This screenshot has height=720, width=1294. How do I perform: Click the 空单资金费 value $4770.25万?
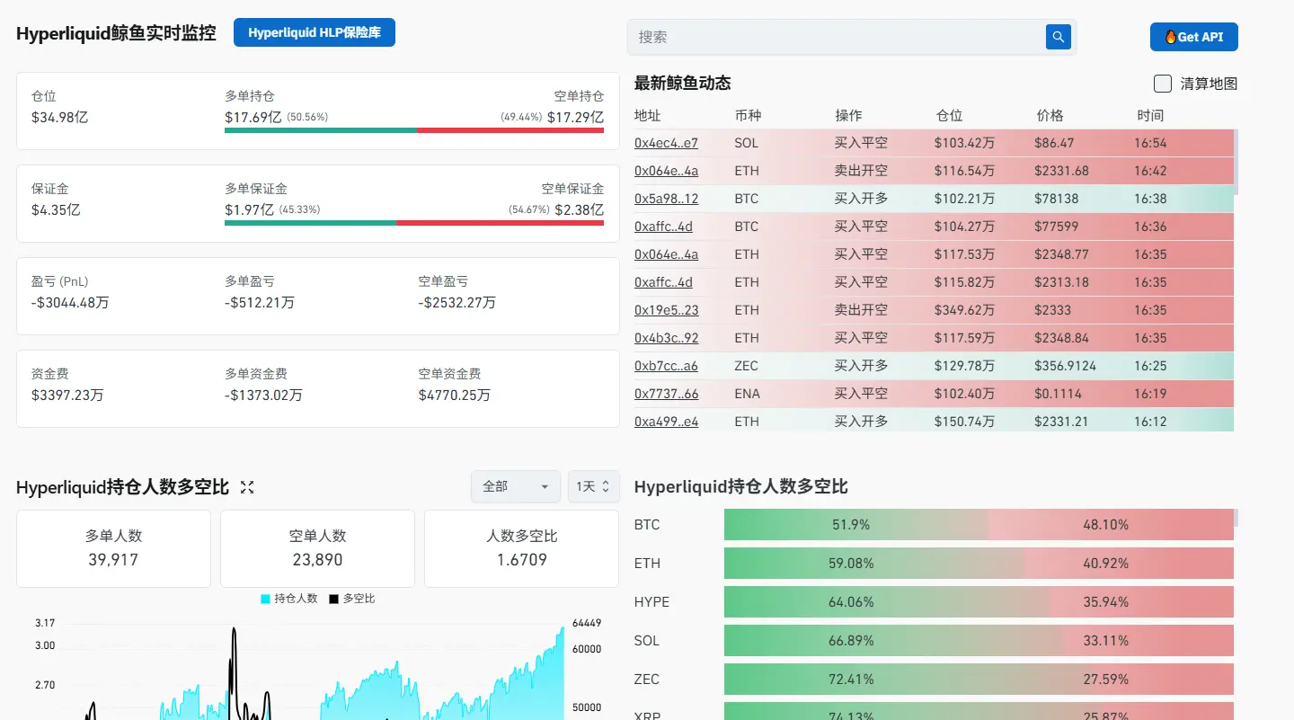click(x=454, y=396)
